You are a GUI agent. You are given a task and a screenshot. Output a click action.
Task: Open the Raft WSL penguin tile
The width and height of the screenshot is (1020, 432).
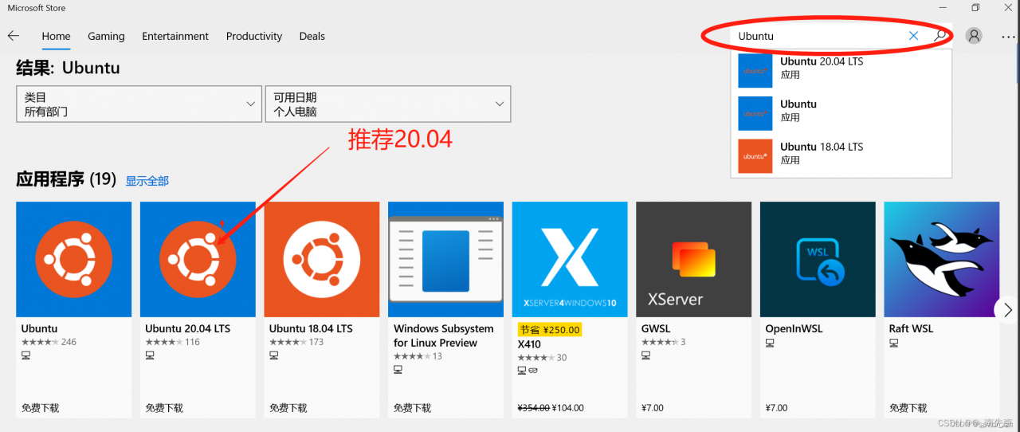942,259
